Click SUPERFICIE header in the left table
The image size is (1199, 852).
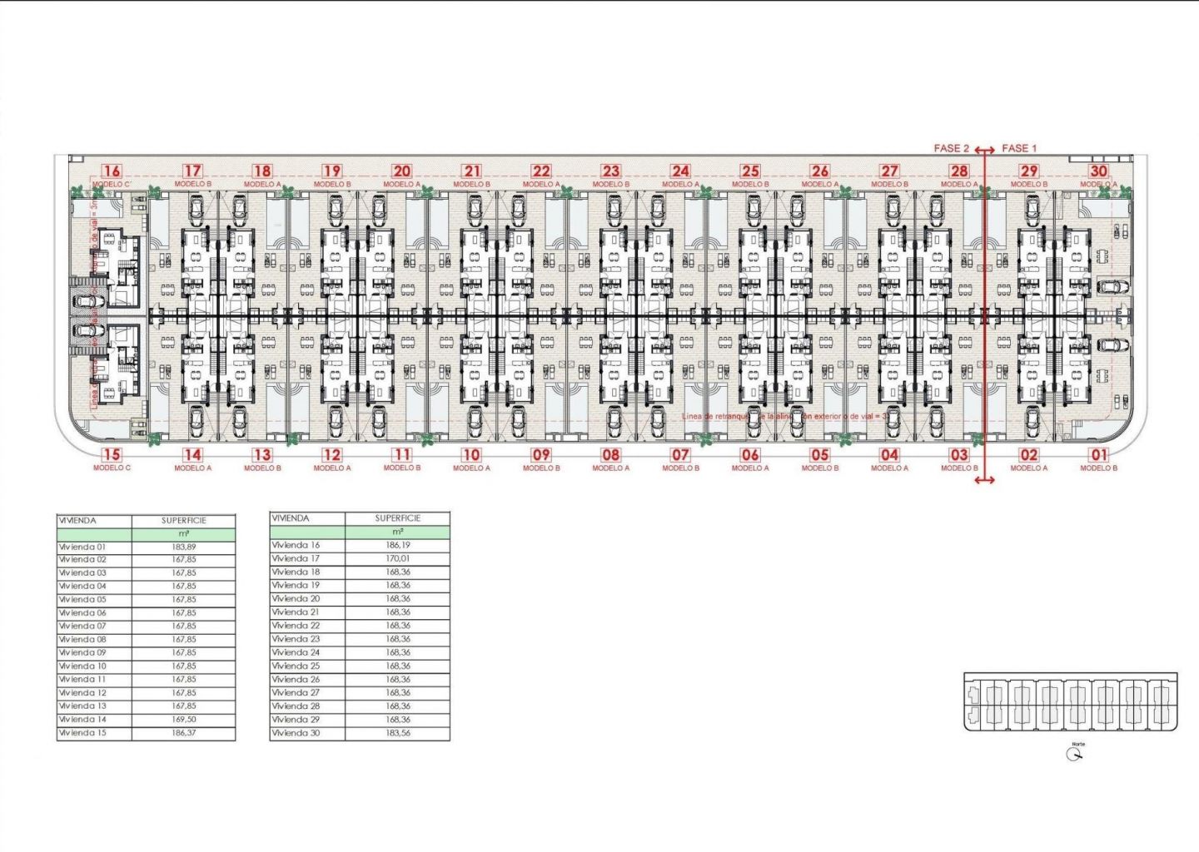(x=184, y=520)
